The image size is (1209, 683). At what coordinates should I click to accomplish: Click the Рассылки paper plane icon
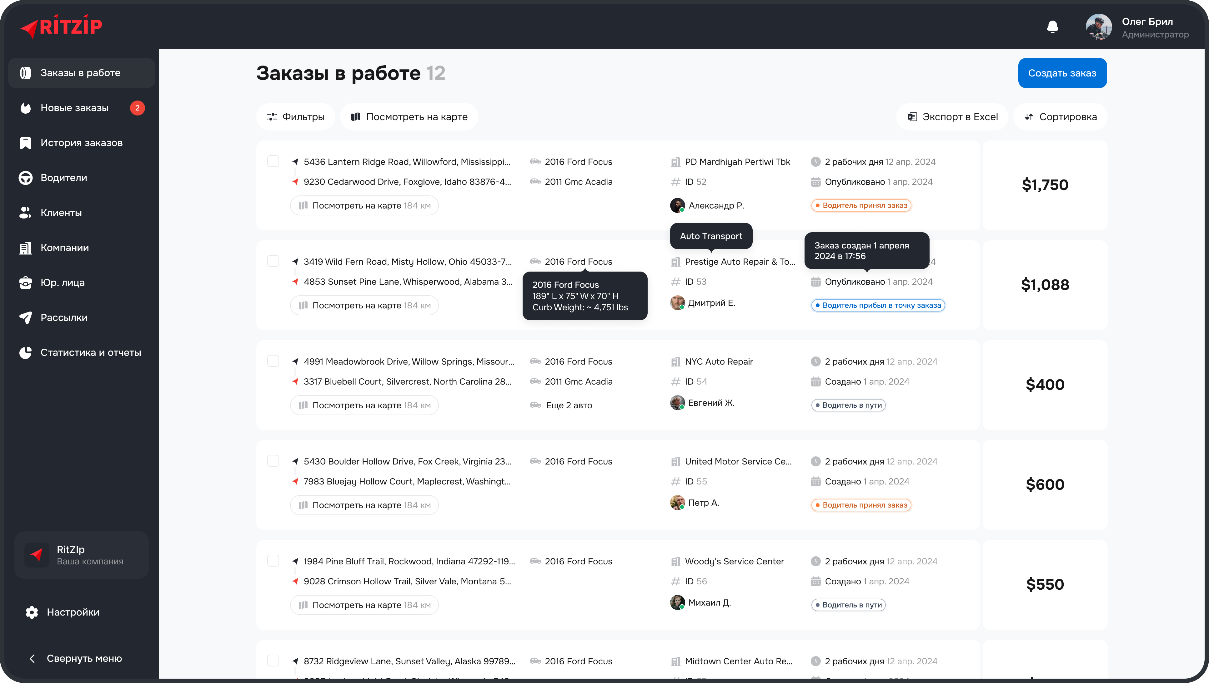25,317
